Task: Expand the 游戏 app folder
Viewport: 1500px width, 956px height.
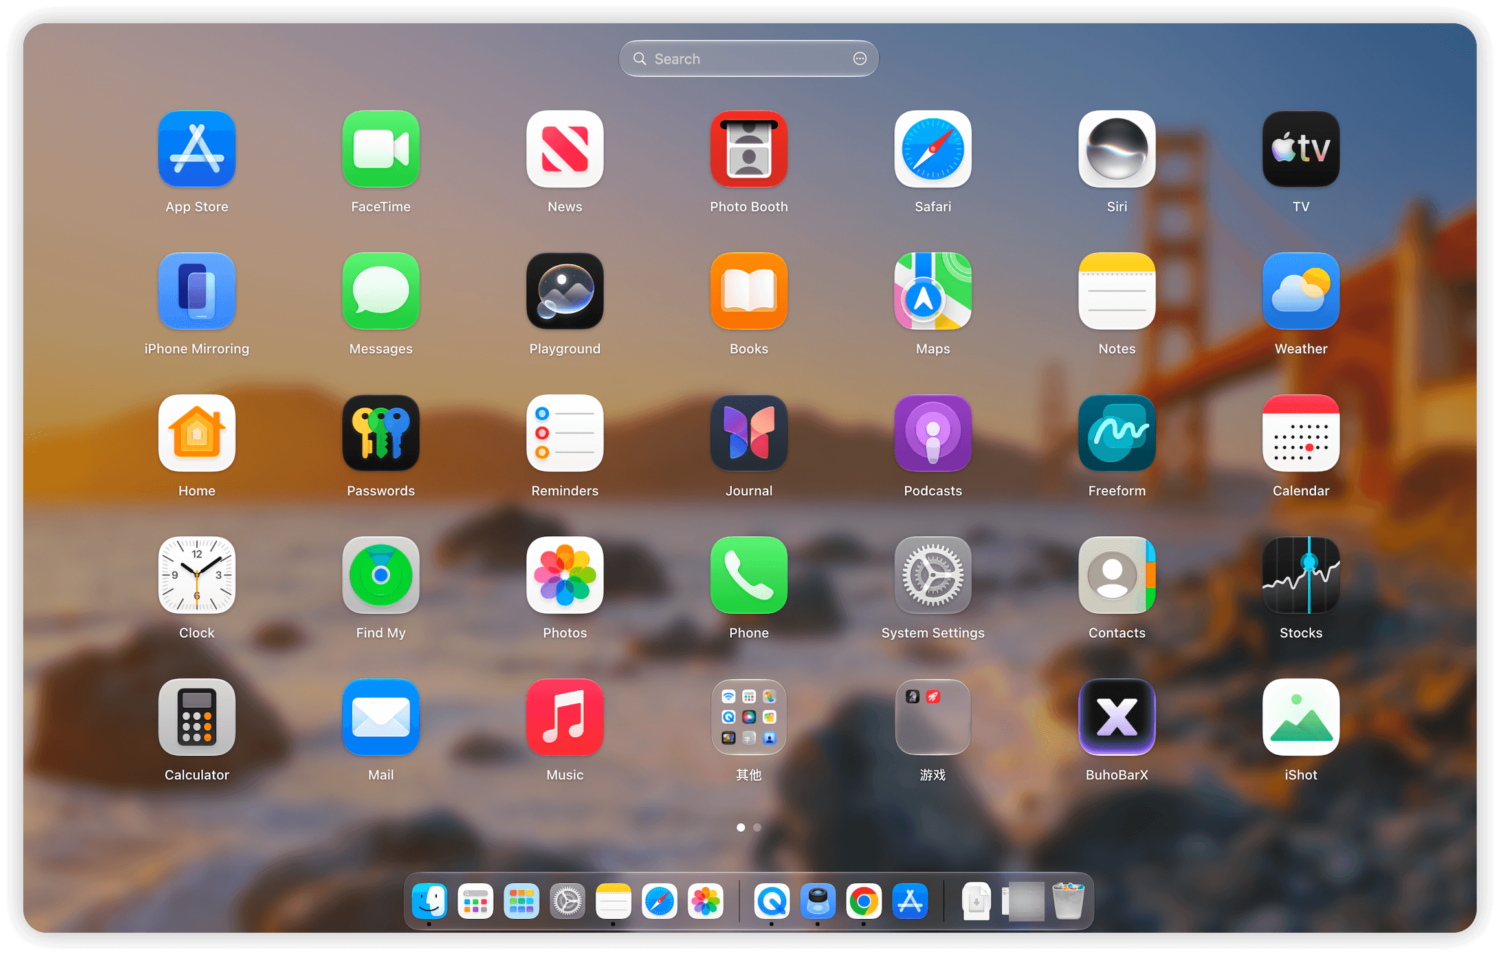Action: pos(932,717)
